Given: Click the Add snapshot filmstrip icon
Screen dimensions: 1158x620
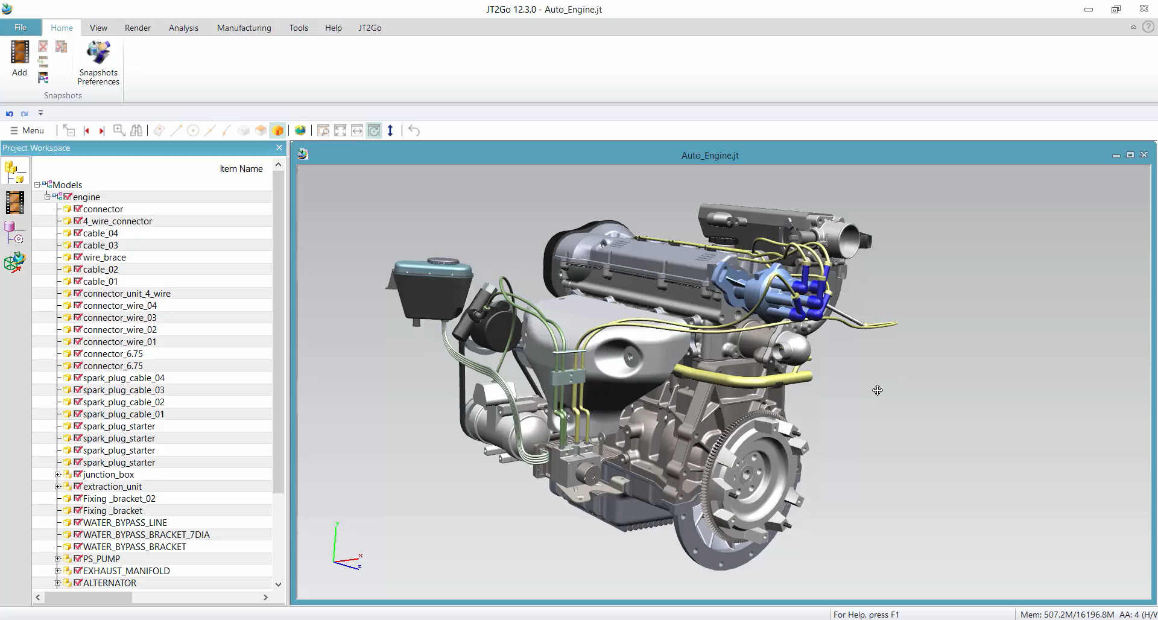Looking at the screenshot, I should [19, 52].
